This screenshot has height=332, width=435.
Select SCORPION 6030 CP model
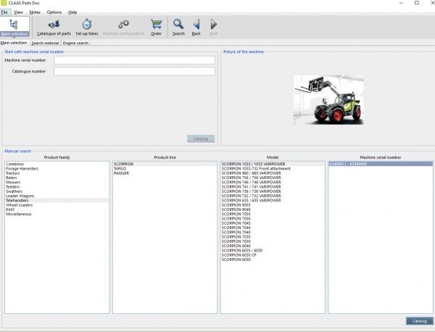pyautogui.click(x=273, y=255)
